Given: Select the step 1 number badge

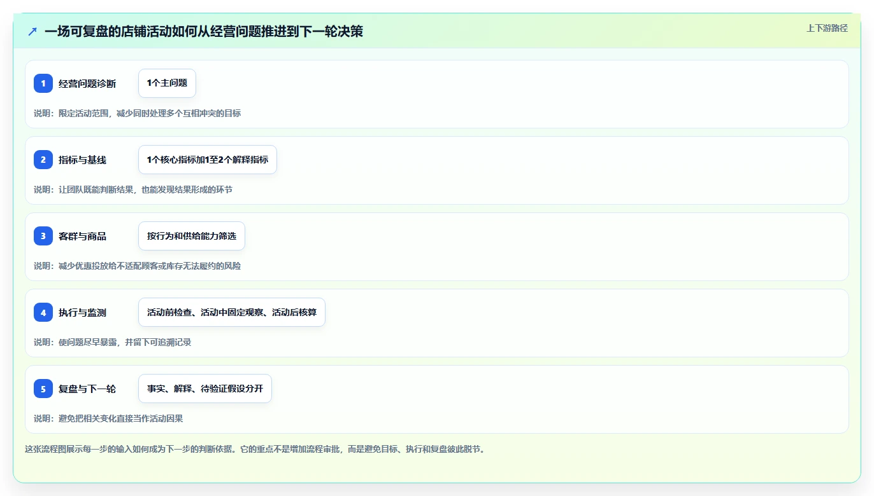Looking at the screenshot, I should click(x=43, y=83).
